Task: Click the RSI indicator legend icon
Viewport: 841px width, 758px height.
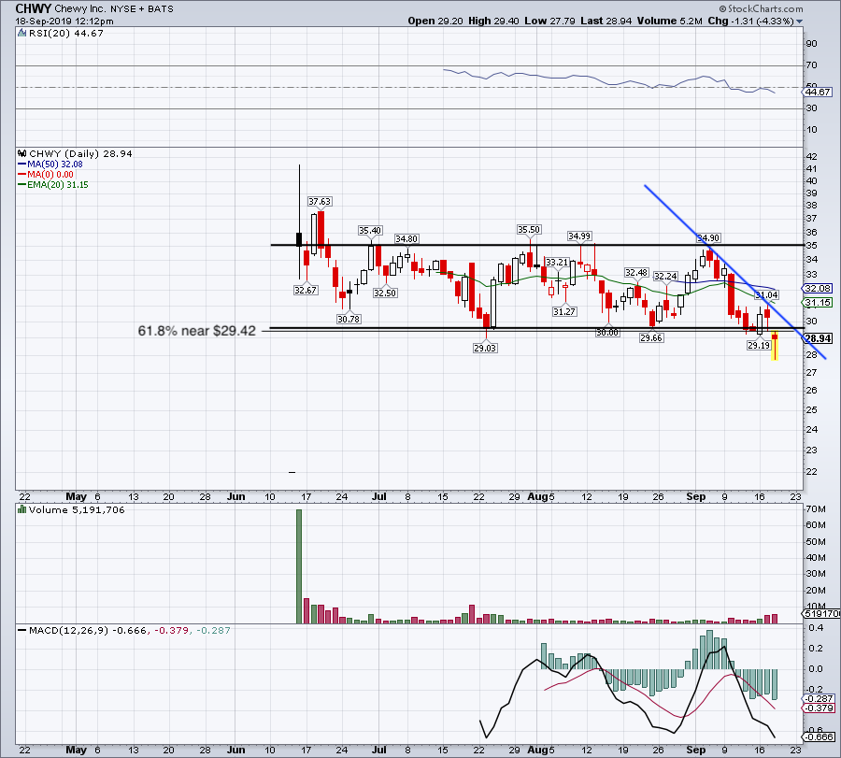Action: 21,33
